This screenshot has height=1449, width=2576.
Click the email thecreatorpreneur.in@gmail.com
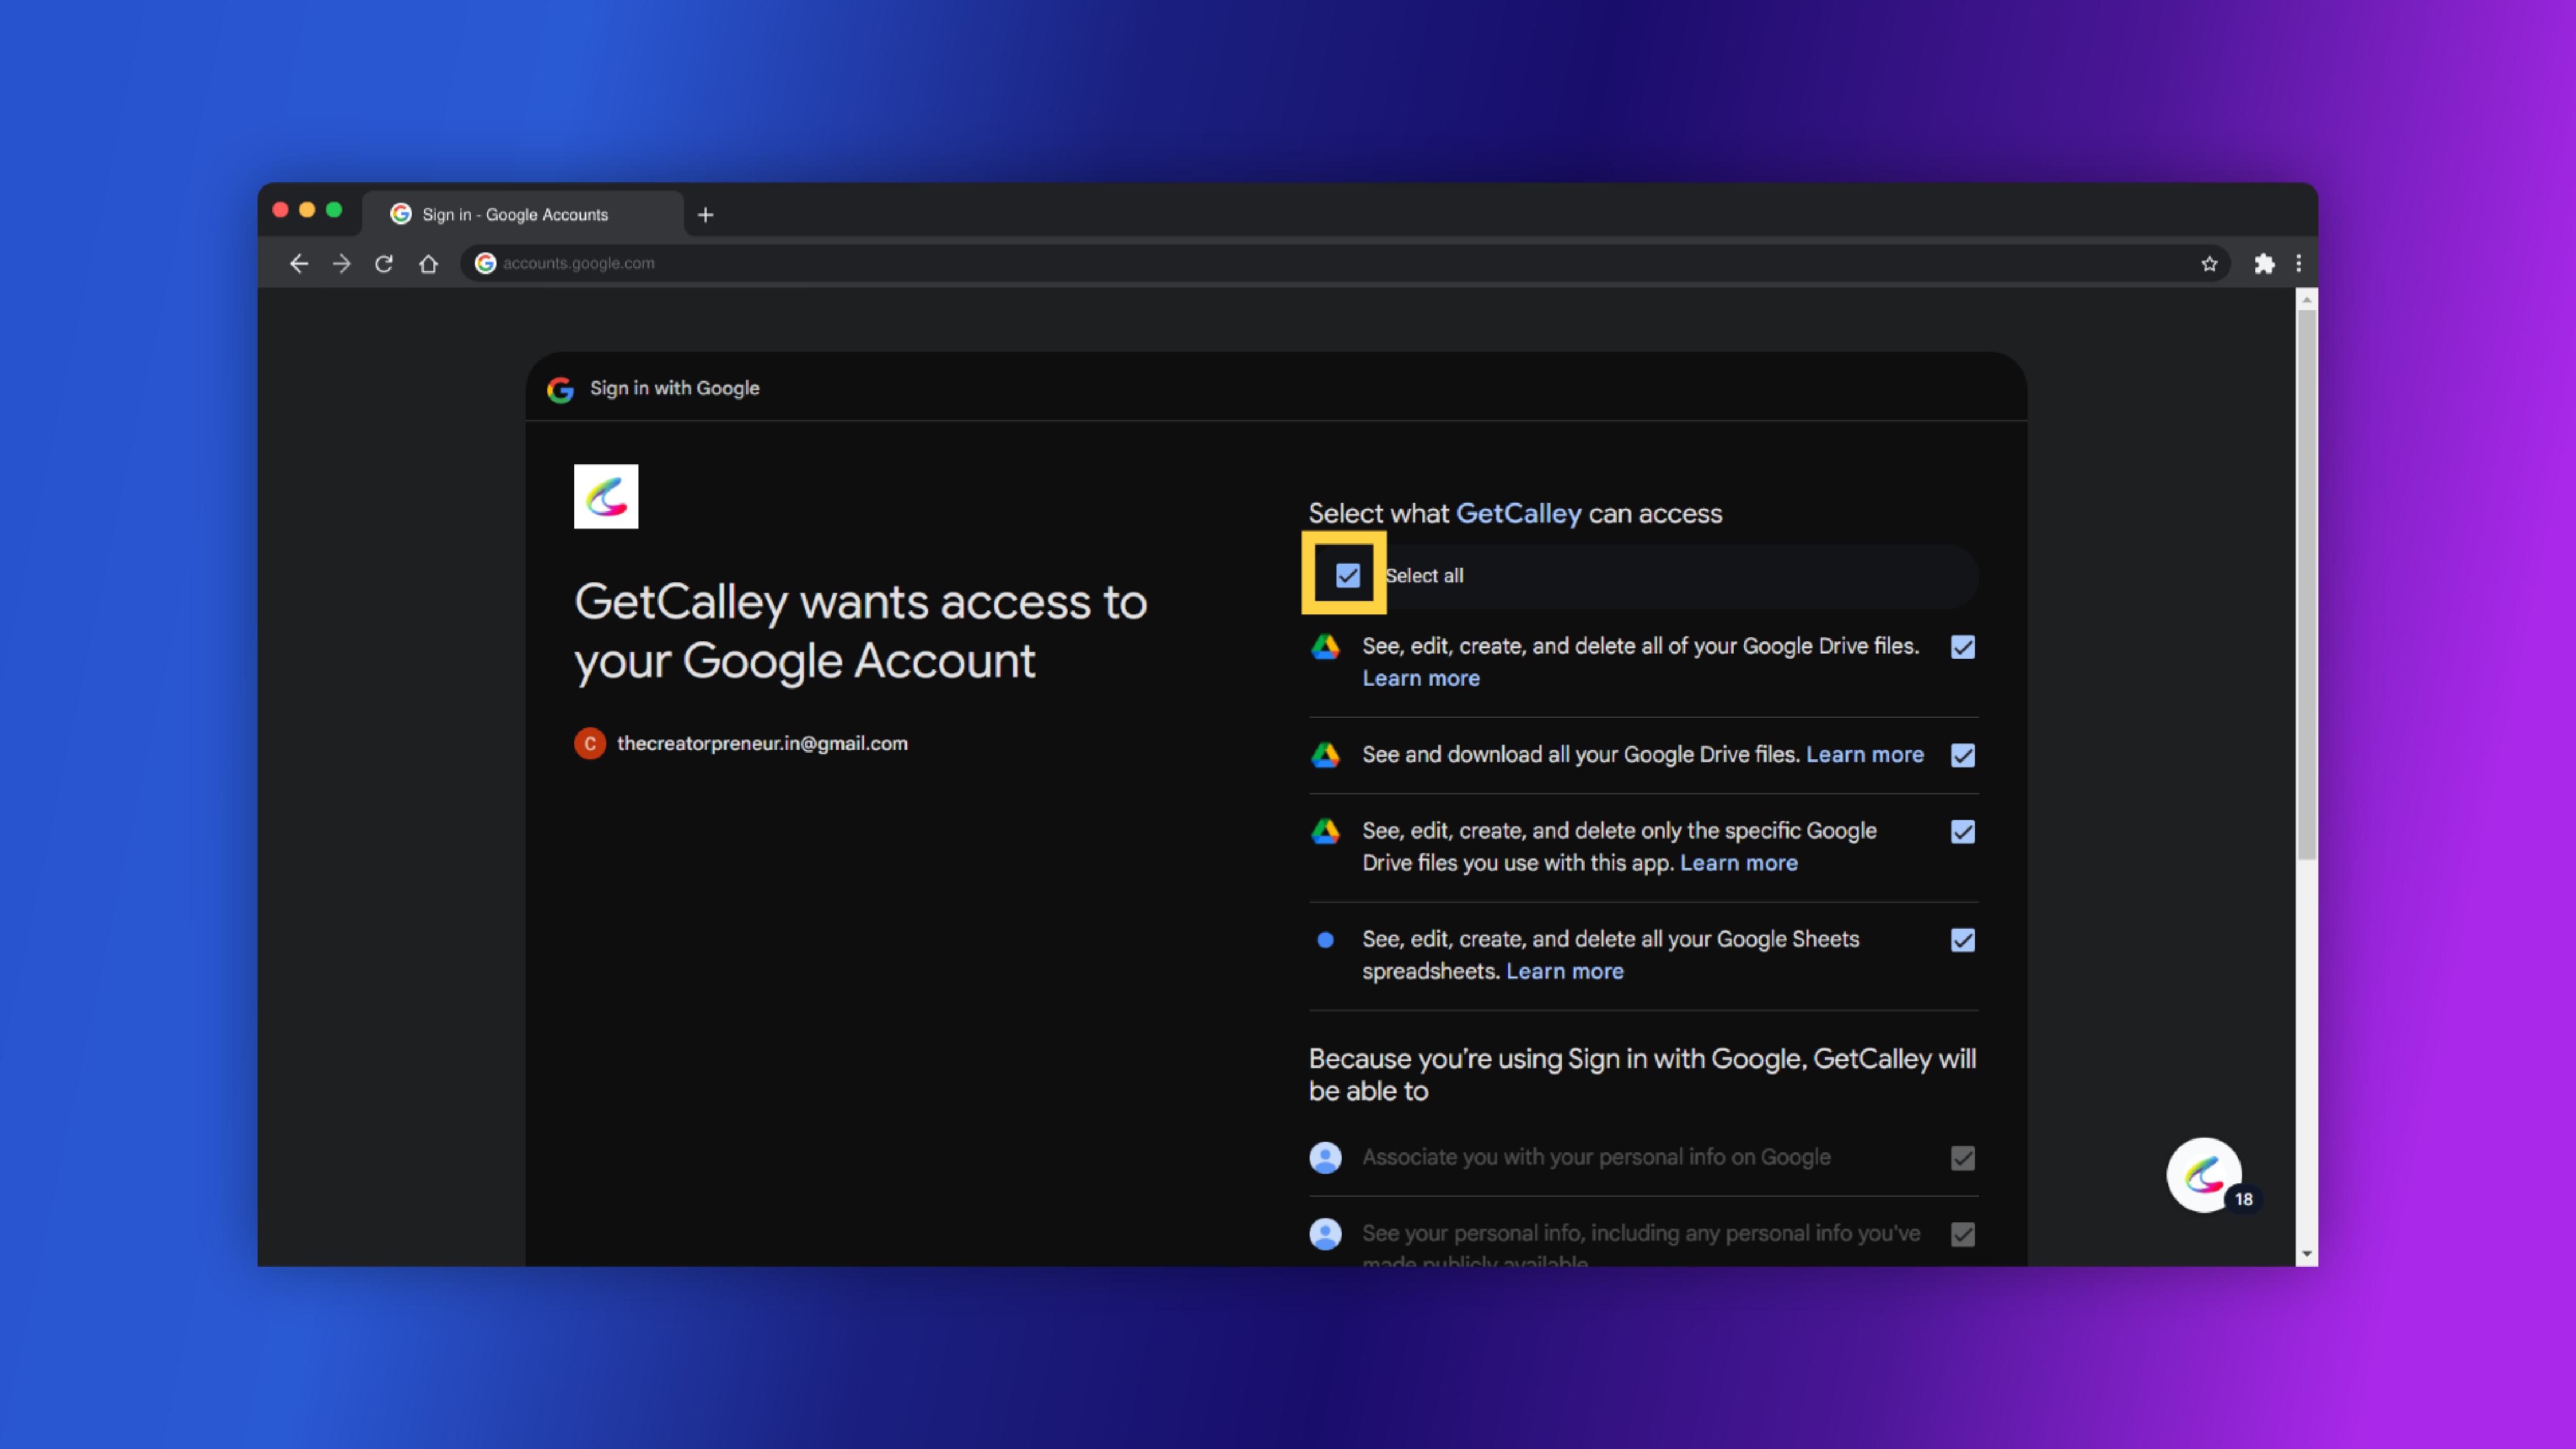pos(762,743)
